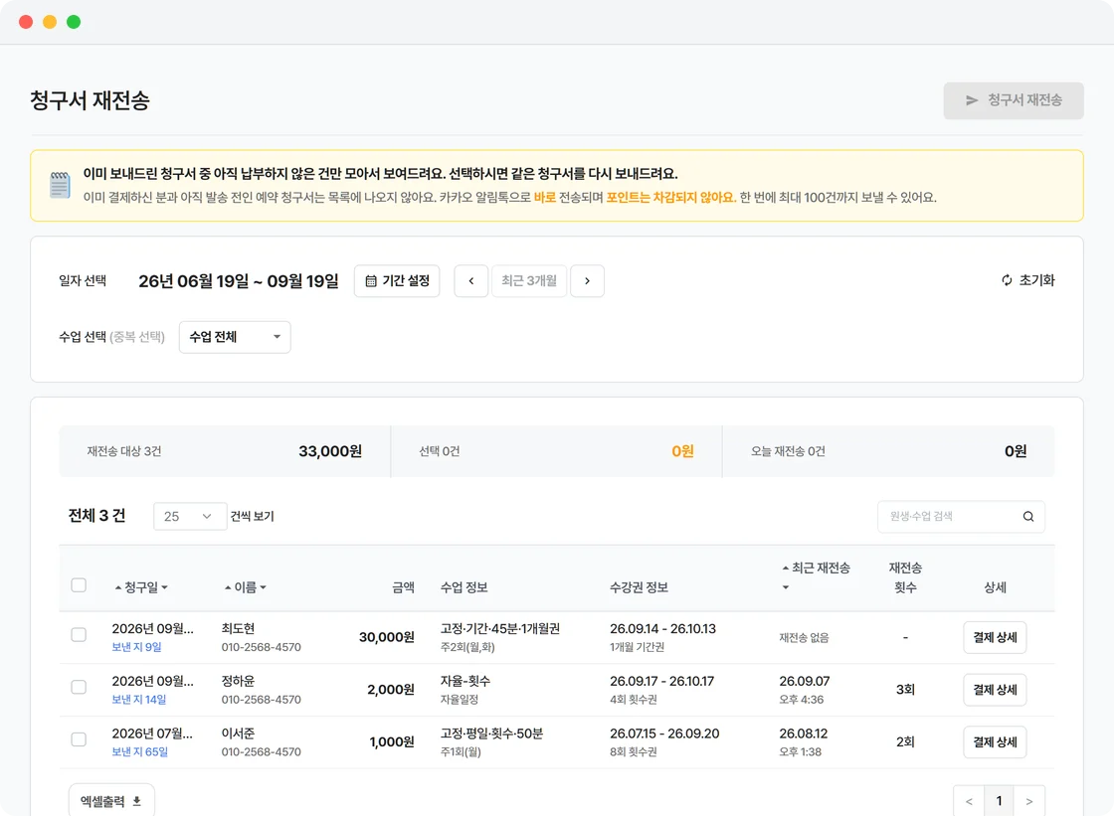
Task: Click the 재전송 대상 3건 summary
Action: (124, 451)
